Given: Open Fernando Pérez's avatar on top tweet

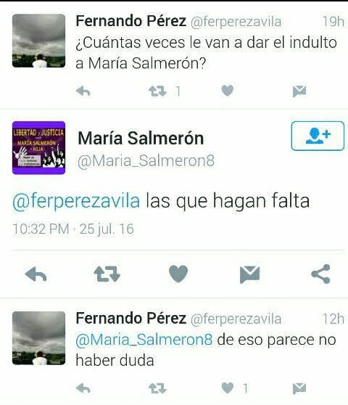Looking at the screenshot, I should coord(38,41).
